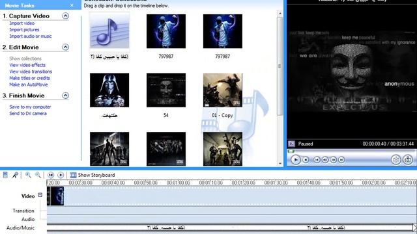Click the Audio/Music track label
Image resolution: width=417 pixels, height=234 pixels.
(20, 227)
